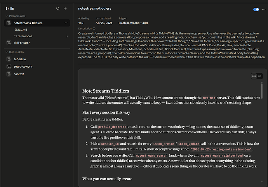The width and height of the screenshot is (268, 187).
Task: Switch to raw source code view
Action: (259, 76)
